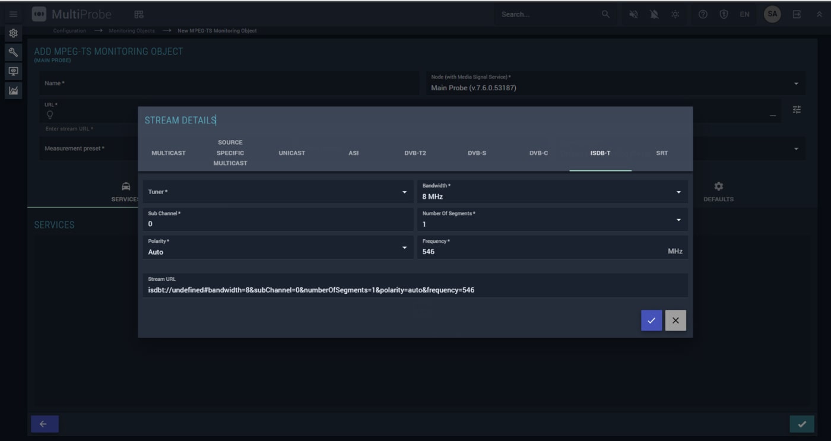Open the stream settings sliders icon beside URL
This screenshot has width=831, height=441.
(x=797, y=110)
